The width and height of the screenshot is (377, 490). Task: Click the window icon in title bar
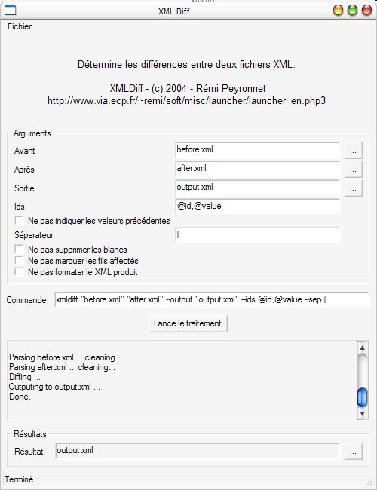(x=10, y=11)
